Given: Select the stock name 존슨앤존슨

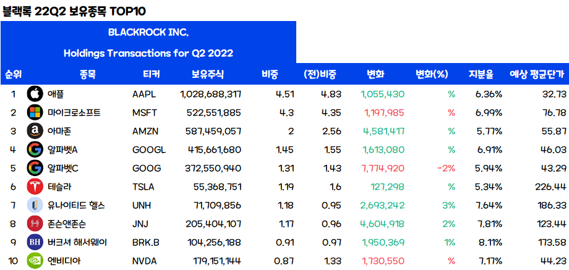Looking at the screenshot, I should pos(68,224).
